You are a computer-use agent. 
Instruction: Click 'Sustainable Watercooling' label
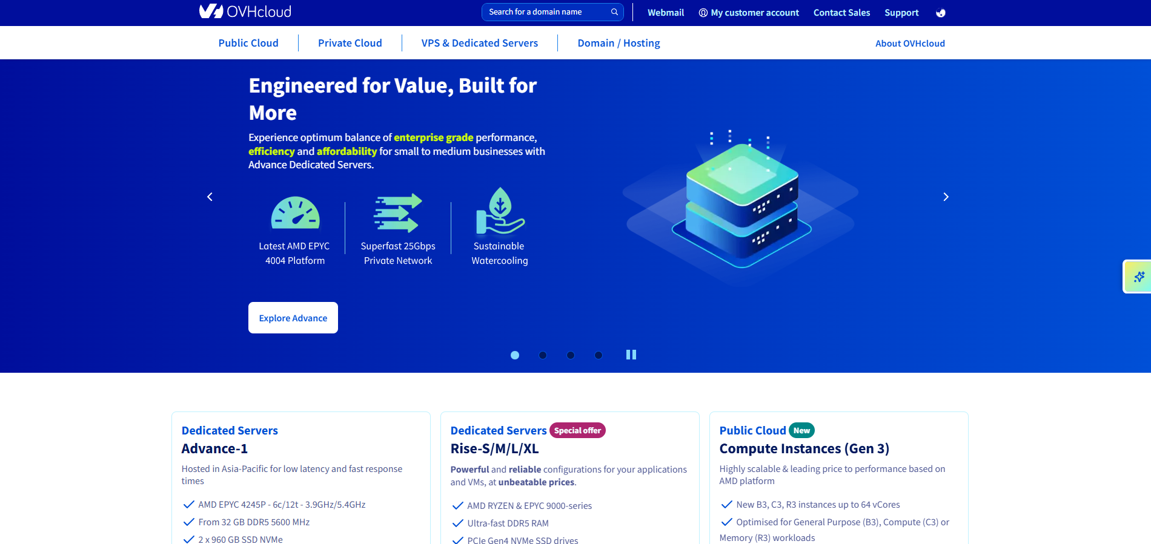(500, 253)
